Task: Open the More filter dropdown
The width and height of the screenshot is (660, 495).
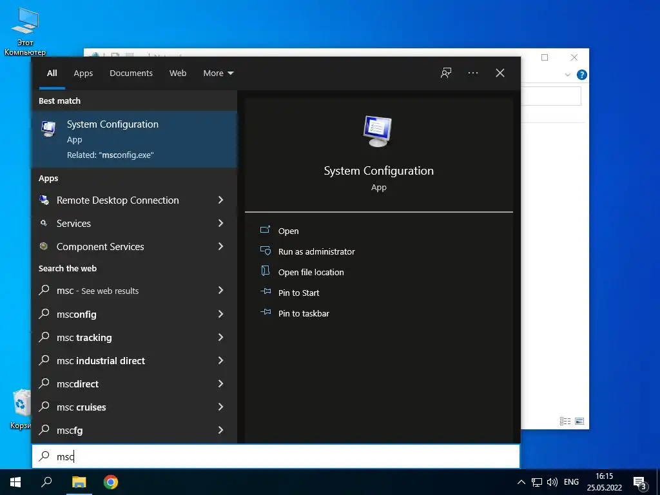Action: pyautogui.click(x=218, y=73)
